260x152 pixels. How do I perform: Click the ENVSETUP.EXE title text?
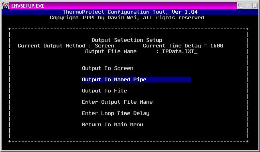coord(28,6)
